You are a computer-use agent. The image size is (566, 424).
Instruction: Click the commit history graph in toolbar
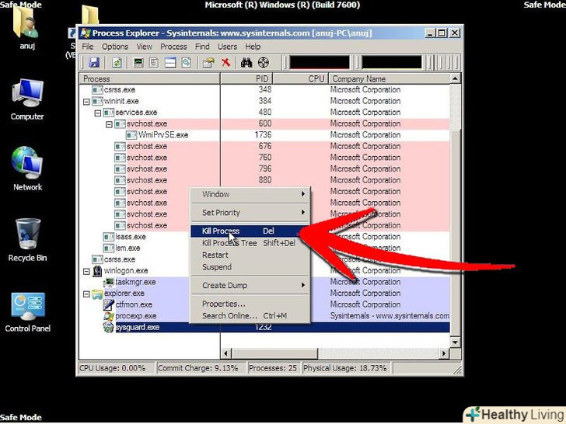click(x=392, y=62)
